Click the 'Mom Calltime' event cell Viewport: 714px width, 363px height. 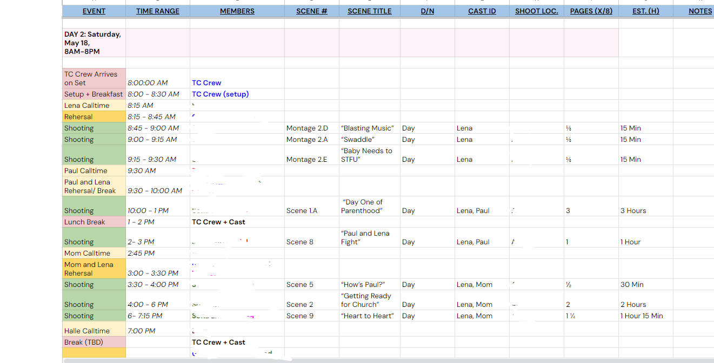(x=94, y=253)
